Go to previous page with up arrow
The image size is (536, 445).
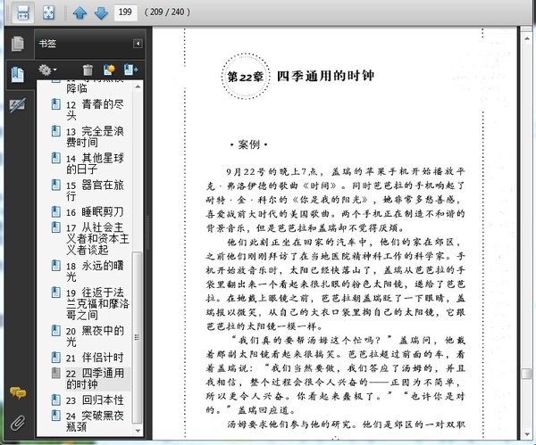[80, 13]
